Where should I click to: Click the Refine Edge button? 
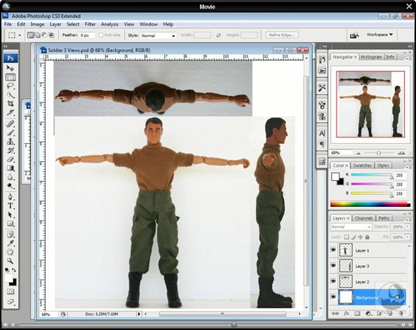click(281, 35)
